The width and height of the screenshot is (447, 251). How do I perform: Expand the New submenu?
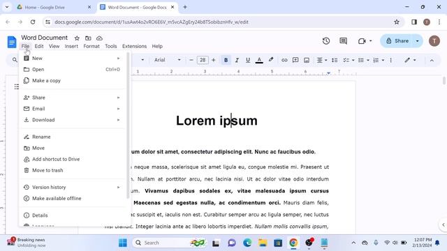73,59
